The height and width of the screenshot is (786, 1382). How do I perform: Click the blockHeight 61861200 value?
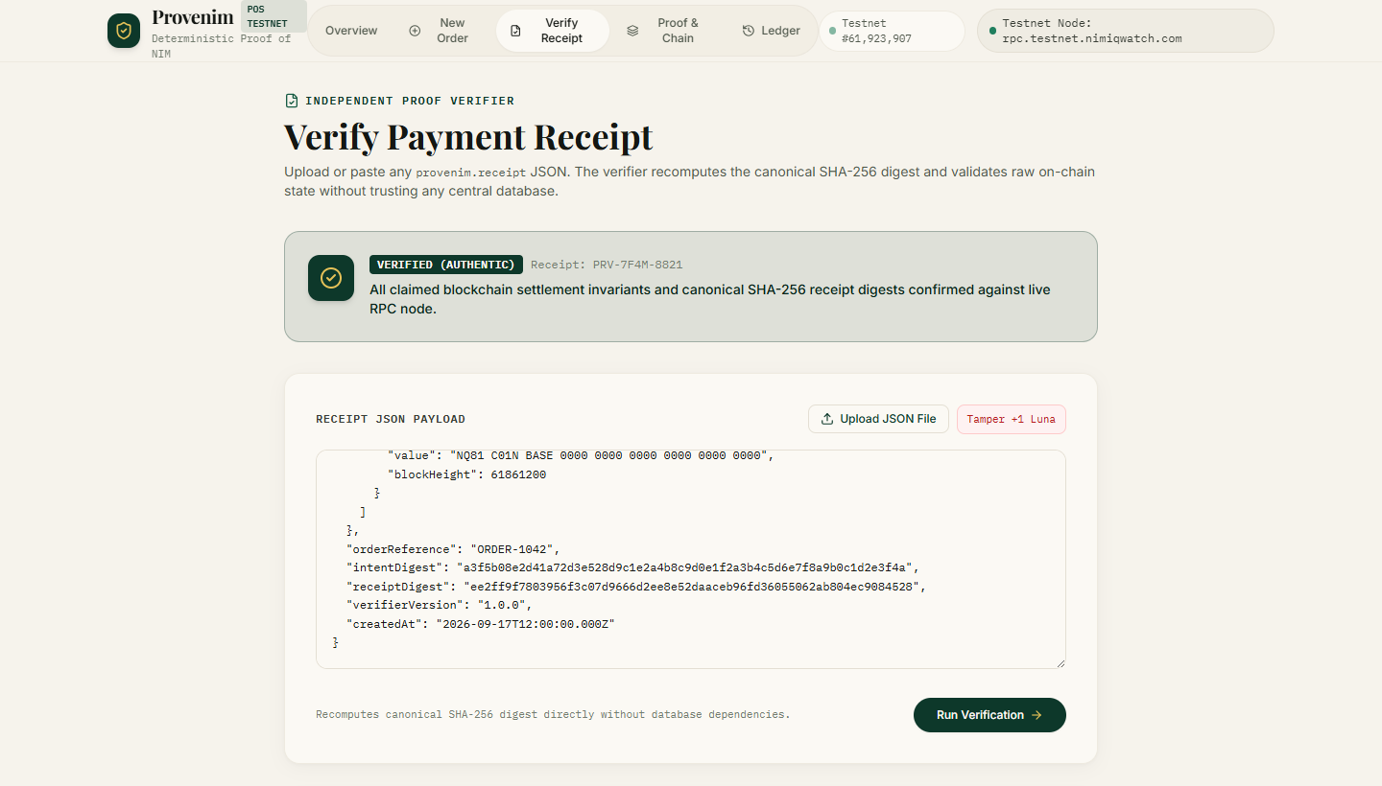[518, 474]
